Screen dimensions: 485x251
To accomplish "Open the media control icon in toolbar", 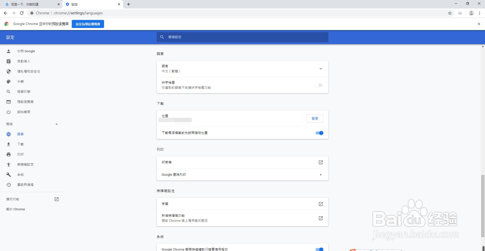I will [x=460, y=13].
